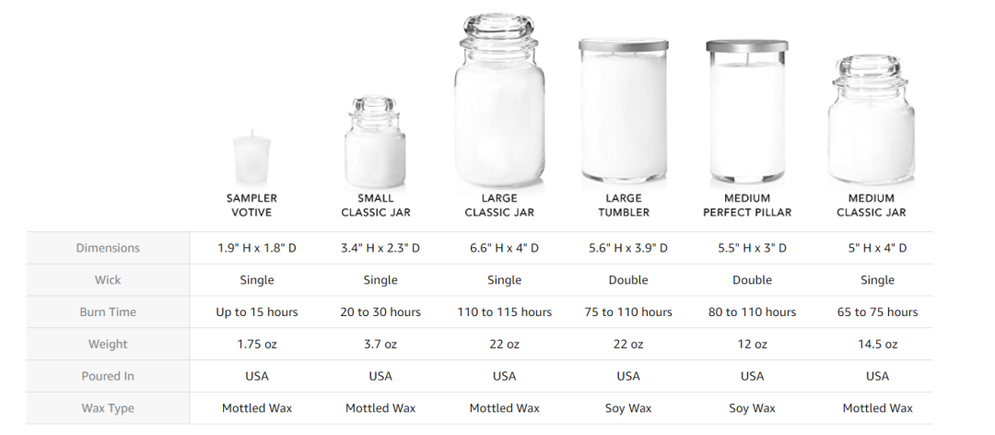Open the "Small Classic Jar" product label
995x435 pixels.
click(x=376, y=205)
